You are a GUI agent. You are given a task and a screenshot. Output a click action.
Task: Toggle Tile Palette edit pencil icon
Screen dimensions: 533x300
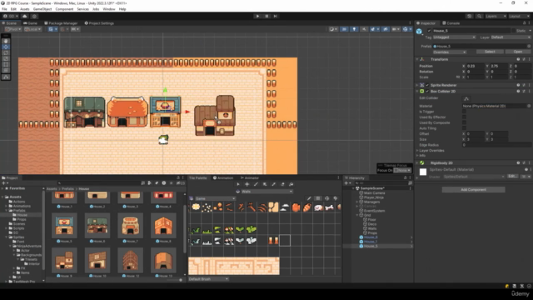[309, 198]
